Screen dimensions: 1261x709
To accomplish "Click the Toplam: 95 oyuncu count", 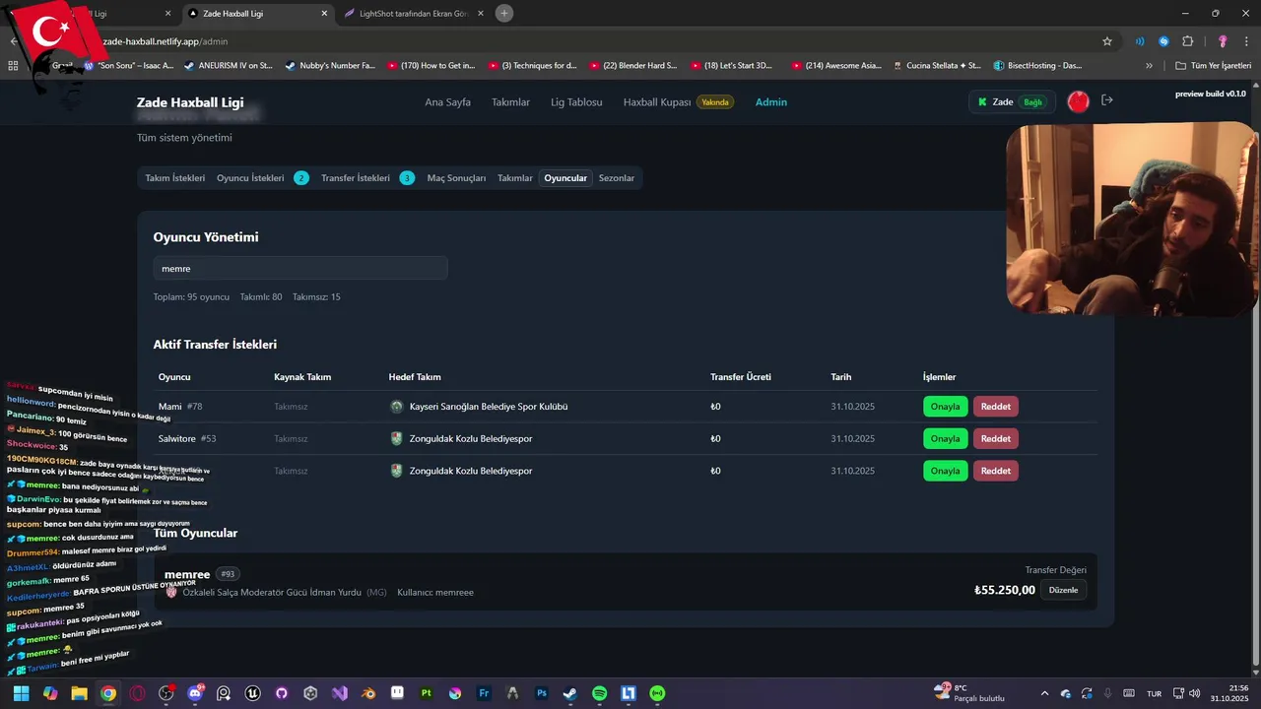I will [x=191, y=296].
